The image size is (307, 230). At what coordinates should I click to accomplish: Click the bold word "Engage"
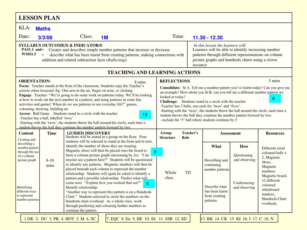[x=25, y=95]
